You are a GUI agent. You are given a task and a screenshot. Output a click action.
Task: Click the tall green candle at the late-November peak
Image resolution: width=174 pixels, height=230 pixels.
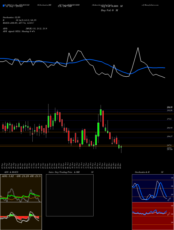click(x=101, y=112)
